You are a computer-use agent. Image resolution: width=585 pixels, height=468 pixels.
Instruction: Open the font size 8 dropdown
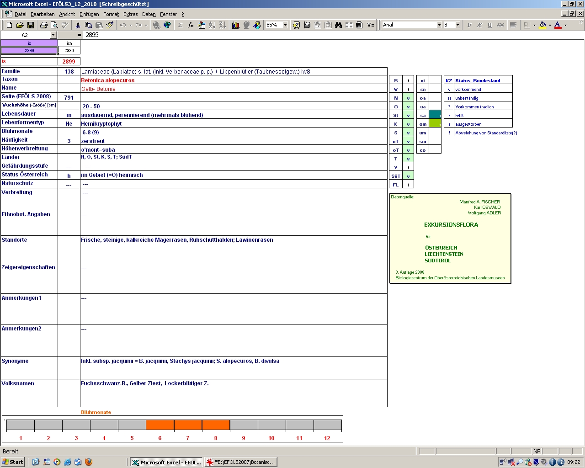pyautogui.click(x=457, y=25)
